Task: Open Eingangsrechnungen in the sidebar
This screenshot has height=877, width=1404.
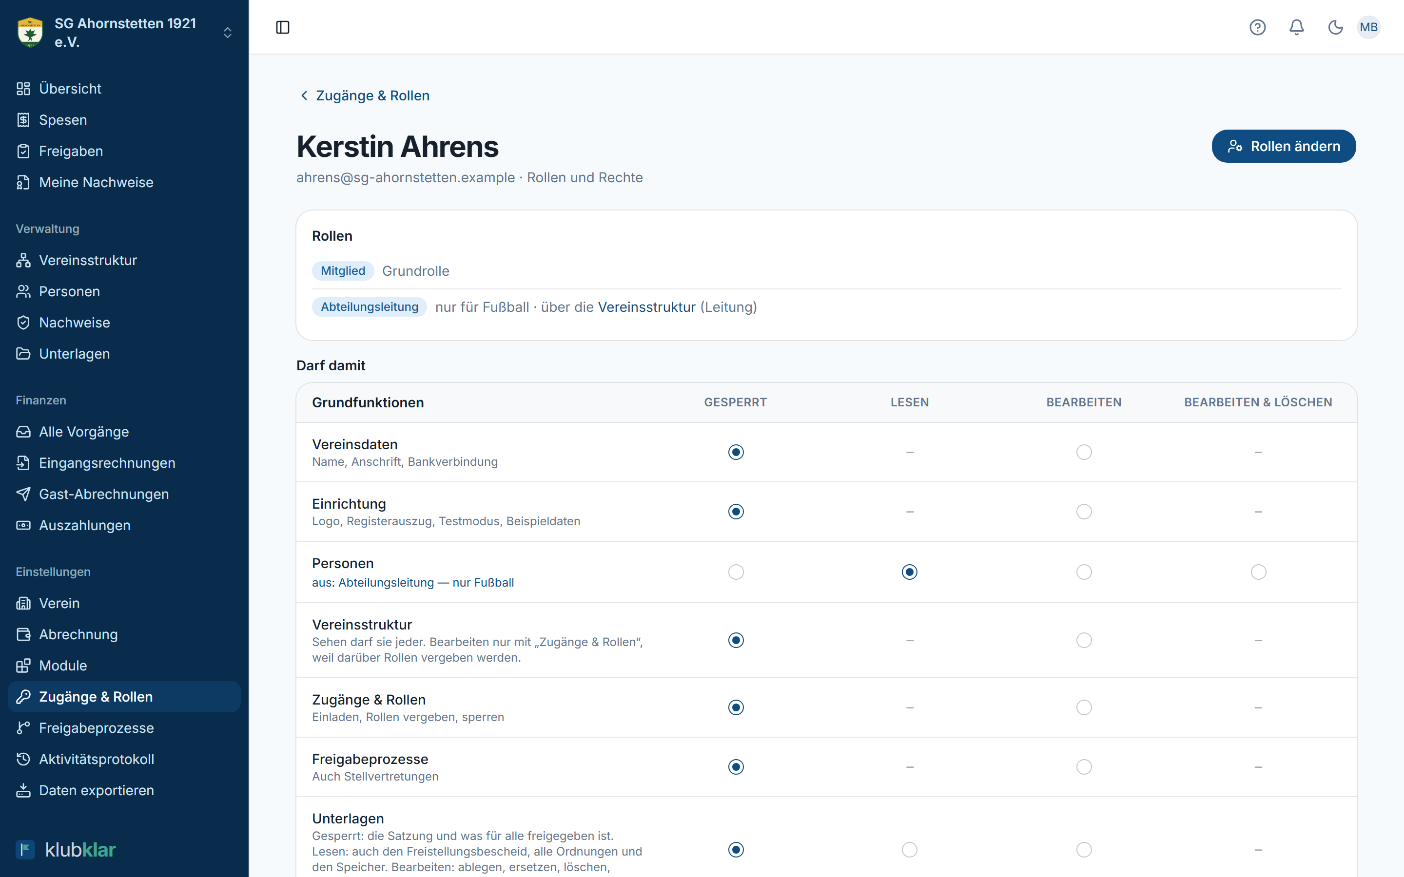Action: (124, 463)
